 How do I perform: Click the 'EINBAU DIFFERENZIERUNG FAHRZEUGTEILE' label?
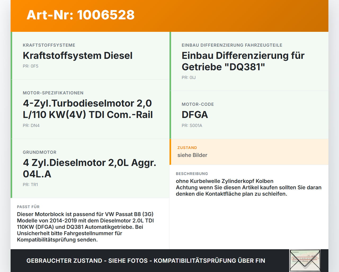click(x=232, y=45)
